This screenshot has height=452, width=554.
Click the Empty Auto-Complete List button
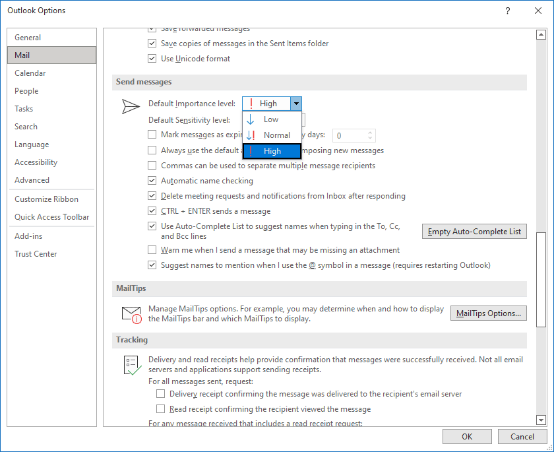(474, 231)
